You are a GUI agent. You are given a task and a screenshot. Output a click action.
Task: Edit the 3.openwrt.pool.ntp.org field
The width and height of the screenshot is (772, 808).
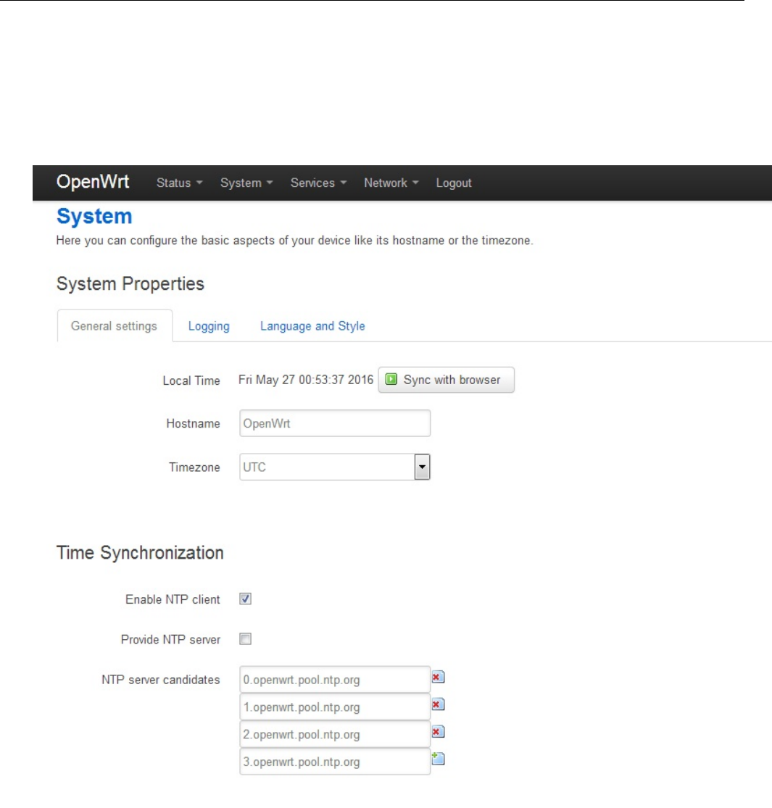(x=335, y=762)
